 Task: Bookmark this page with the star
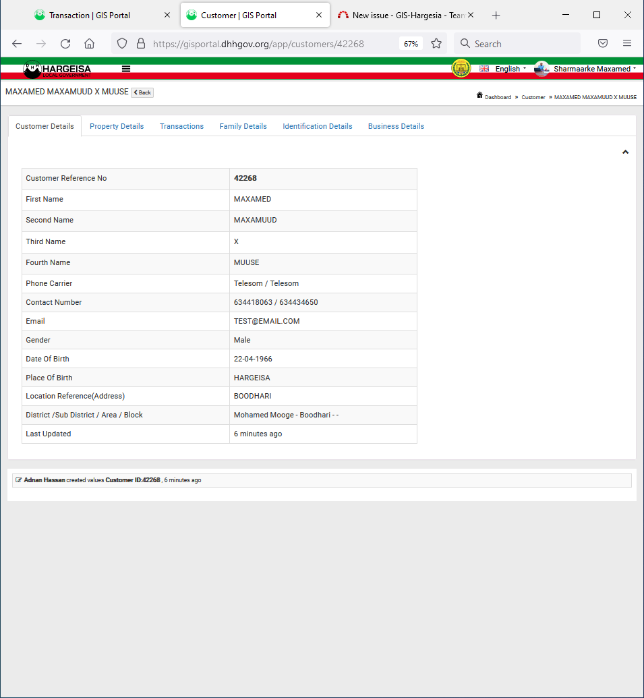436,44
